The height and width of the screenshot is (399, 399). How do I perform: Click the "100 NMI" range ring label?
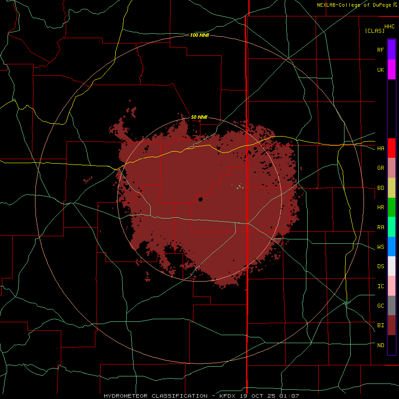(x=199, y=35)
